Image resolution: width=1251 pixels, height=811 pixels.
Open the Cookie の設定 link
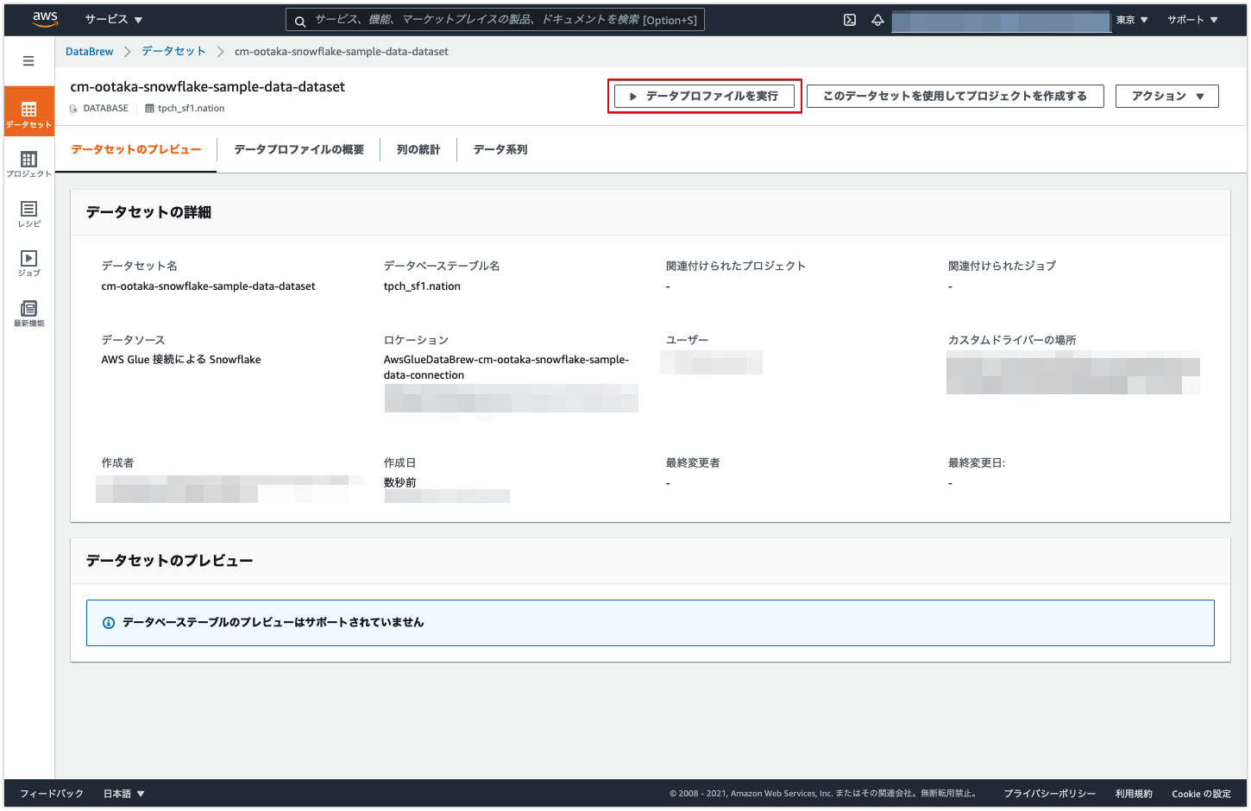(1201, 793)
